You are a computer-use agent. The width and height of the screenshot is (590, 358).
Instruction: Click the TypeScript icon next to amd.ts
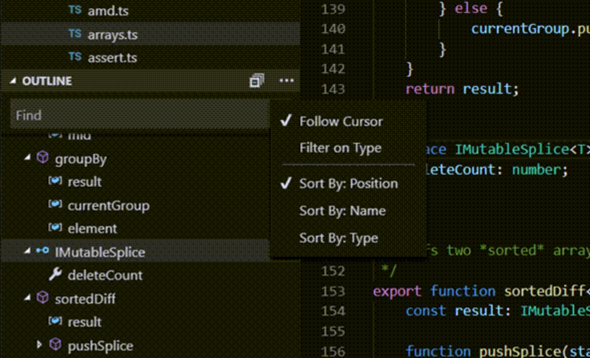(75, 10)
